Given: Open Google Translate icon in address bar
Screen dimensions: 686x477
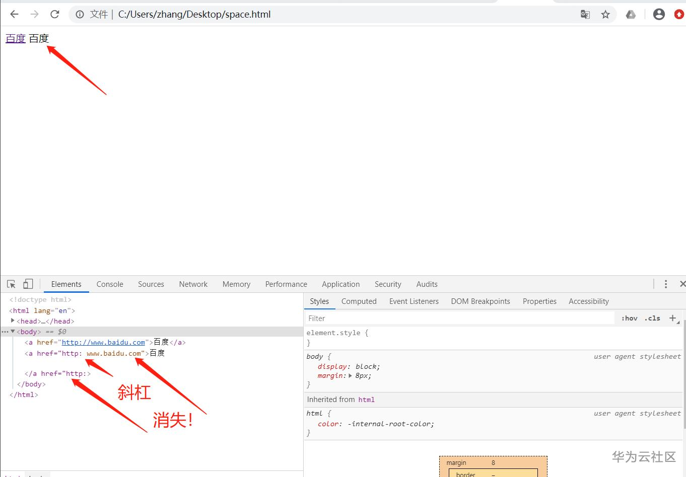Looking at the screenshot, I should click(x=585, y=15).
